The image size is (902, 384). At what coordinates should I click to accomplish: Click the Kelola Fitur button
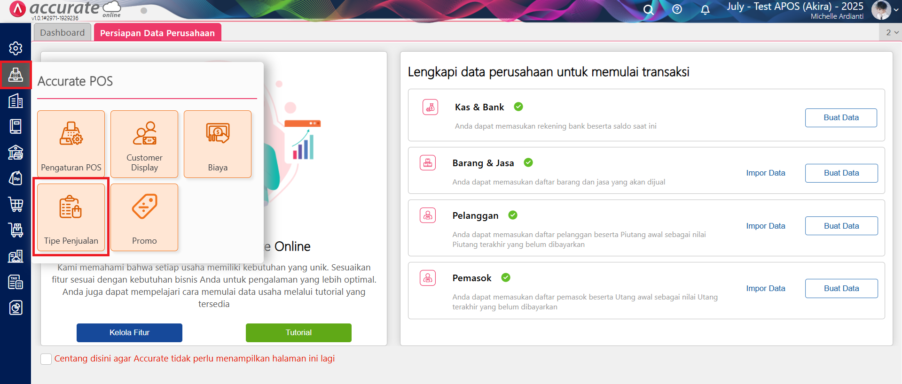click(x=129, y=333)
